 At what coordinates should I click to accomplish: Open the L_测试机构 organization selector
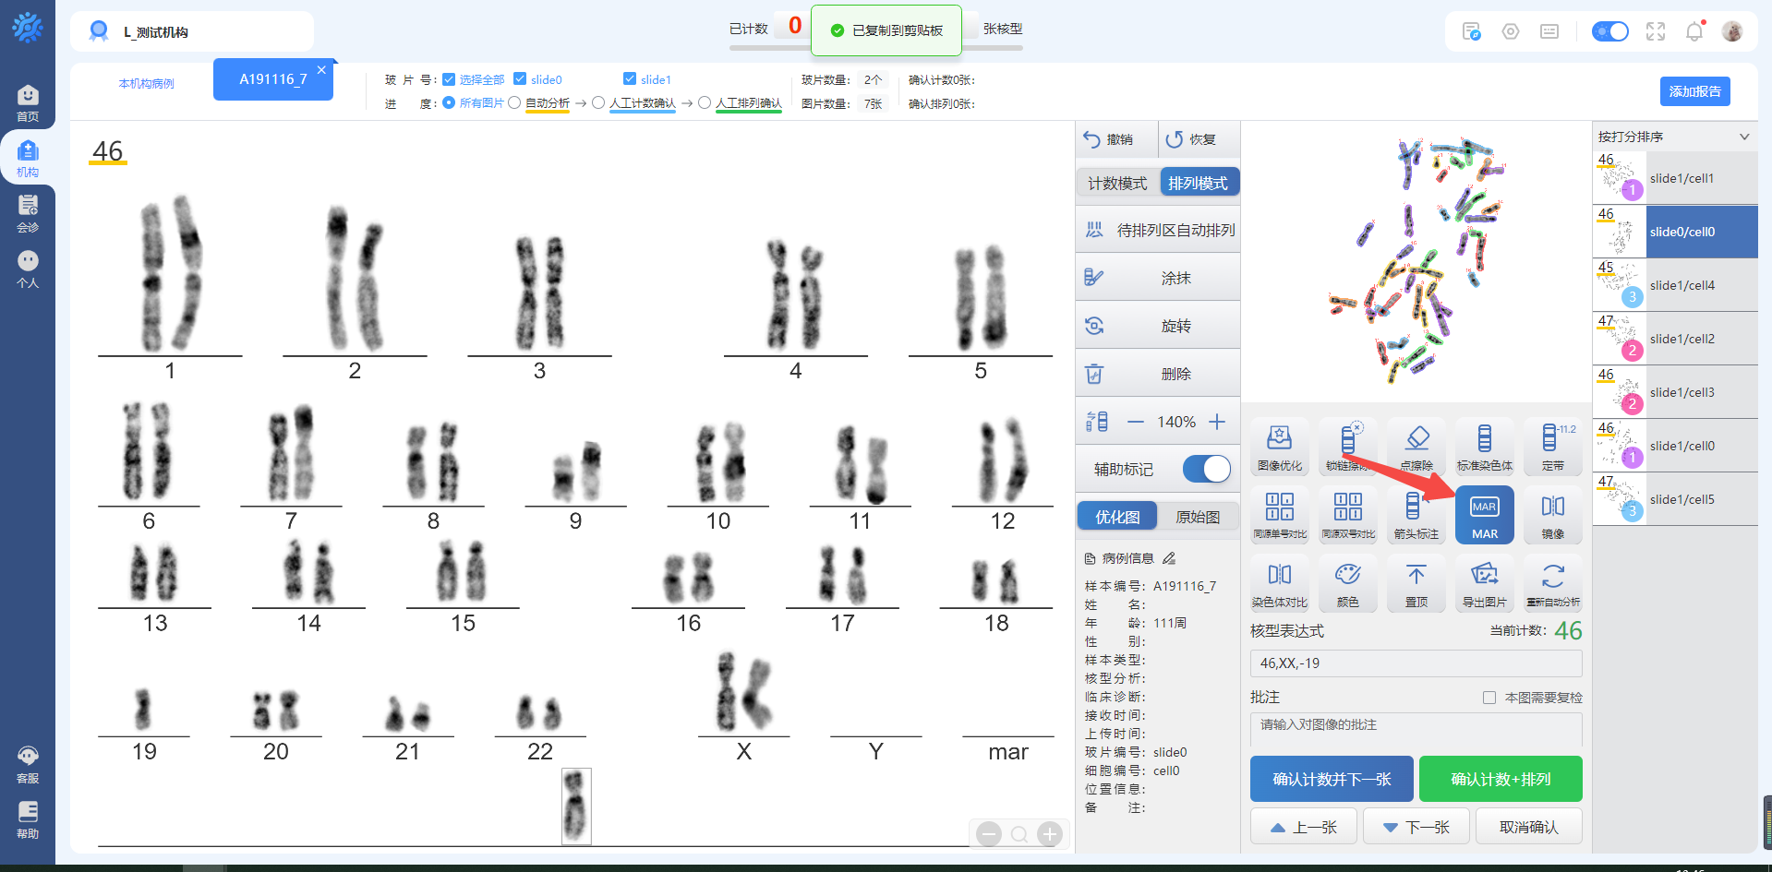(191, 32)
